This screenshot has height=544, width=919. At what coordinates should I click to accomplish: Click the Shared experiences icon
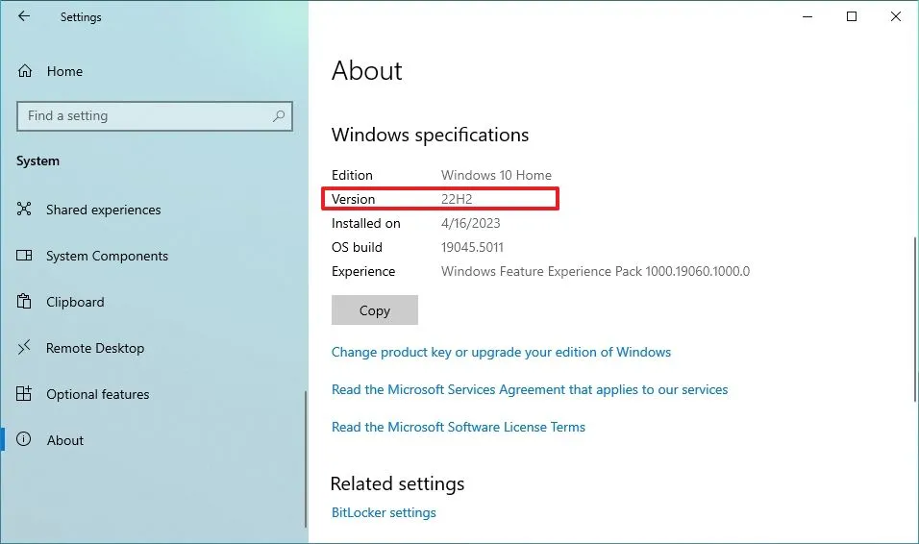tap(24, 209)
